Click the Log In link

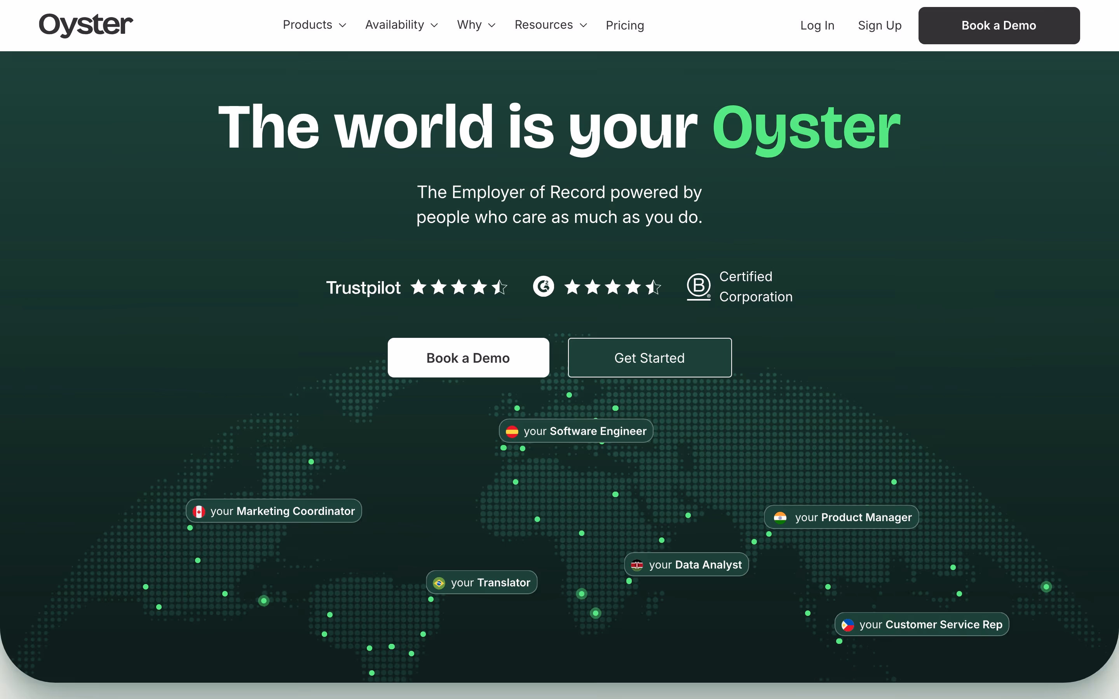click(x=817, y=25)
